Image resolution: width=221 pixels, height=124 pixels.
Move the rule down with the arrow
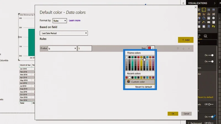click(x=183, y=49)
